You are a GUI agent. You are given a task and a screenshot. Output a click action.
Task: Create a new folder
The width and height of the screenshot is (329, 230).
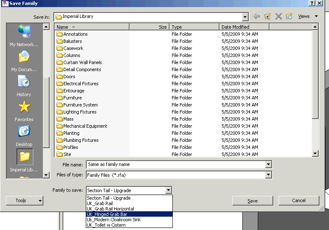click(x=289, y=16)
